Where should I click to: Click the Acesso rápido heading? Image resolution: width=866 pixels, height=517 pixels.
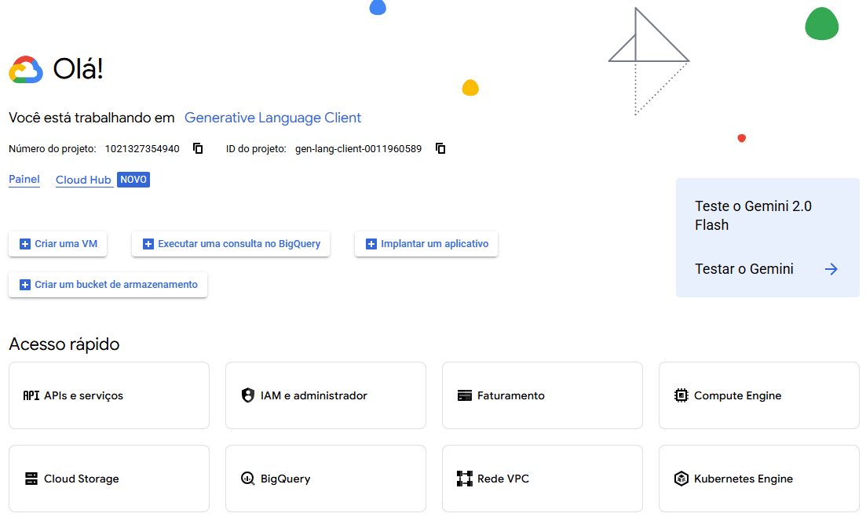(x=64, y=344)
